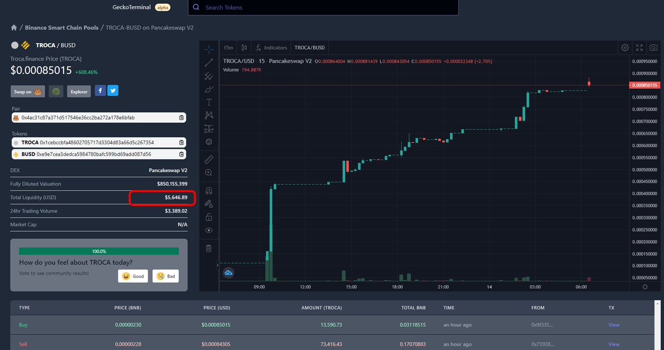This screenshot has width=664, height=350.
Task: Click the TOTAL BNB column header
Action: coord(413,308)
